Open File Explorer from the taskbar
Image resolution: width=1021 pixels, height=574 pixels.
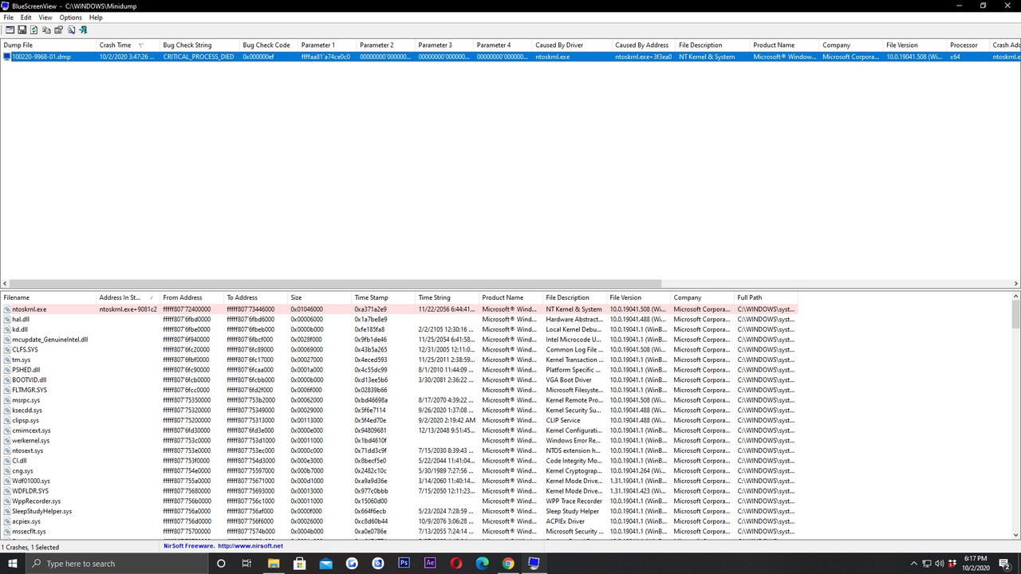tap(274, 563)
